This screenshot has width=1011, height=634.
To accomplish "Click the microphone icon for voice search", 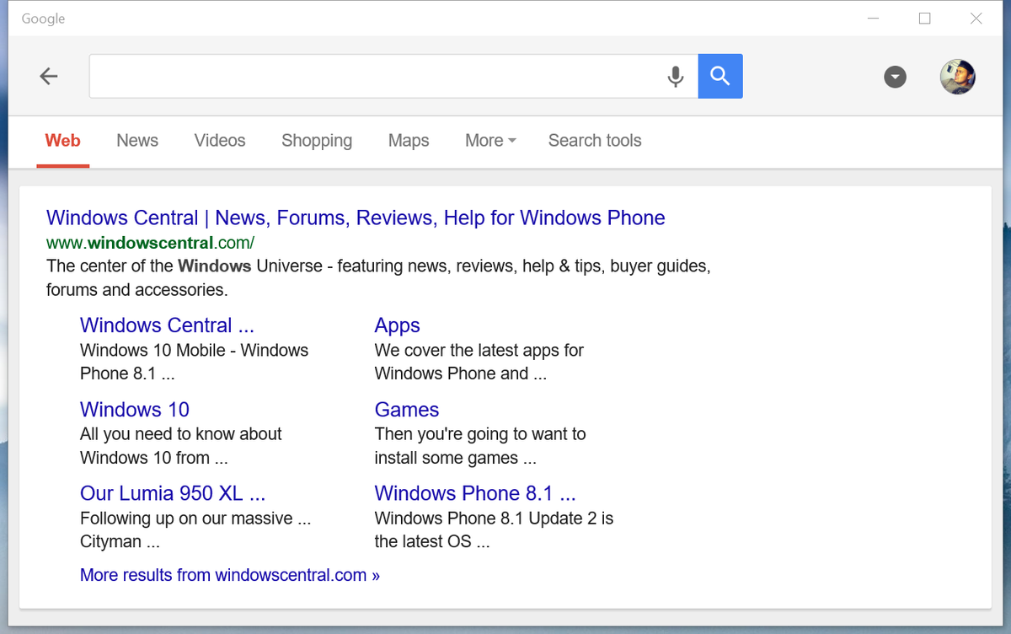I will click(x=675, y=76).
